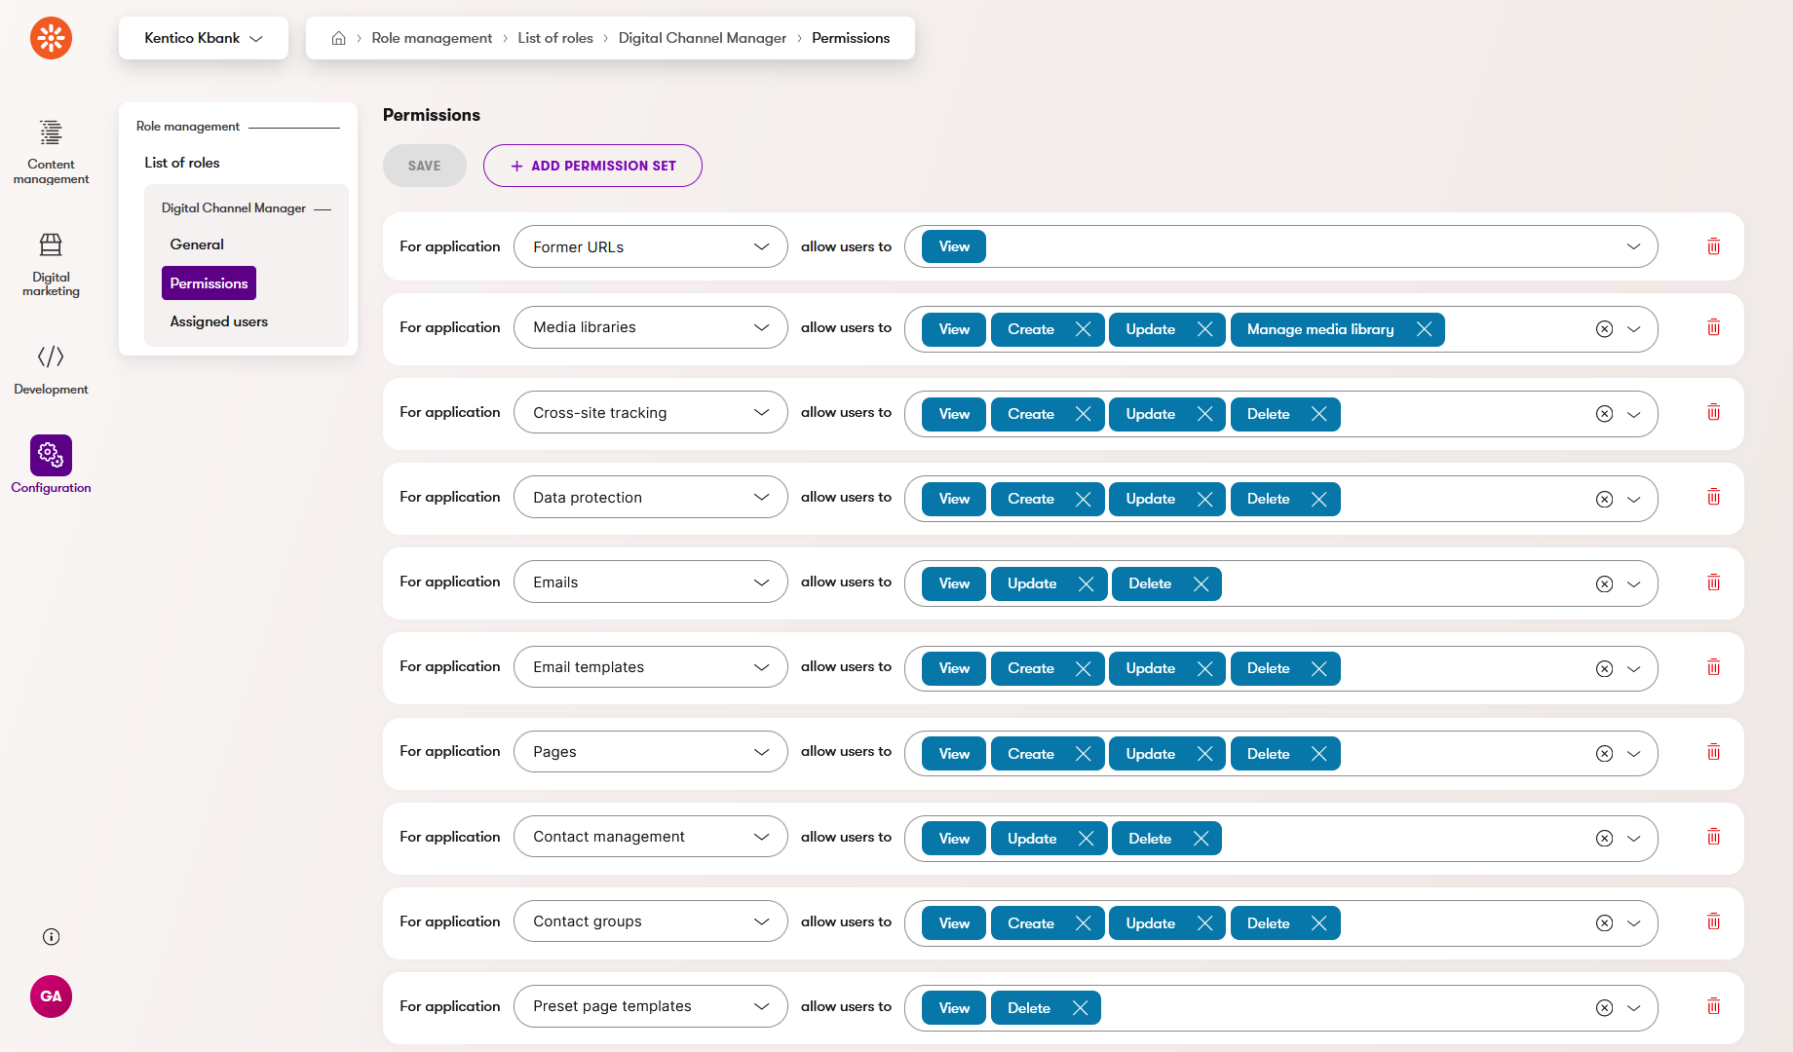Remove Create permission from Media libraries

1083,329
